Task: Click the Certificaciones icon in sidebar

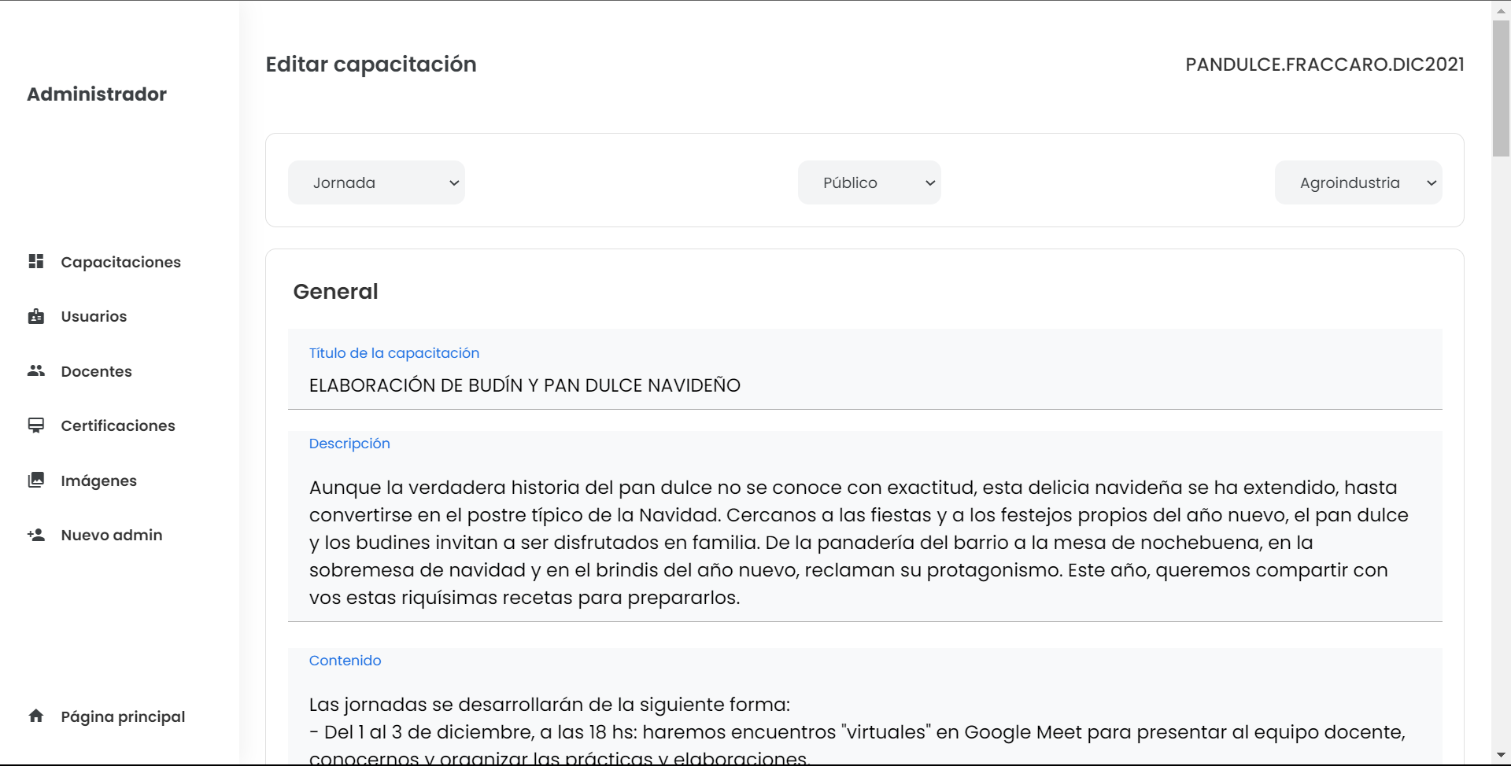Action: [x=36, y=425]
